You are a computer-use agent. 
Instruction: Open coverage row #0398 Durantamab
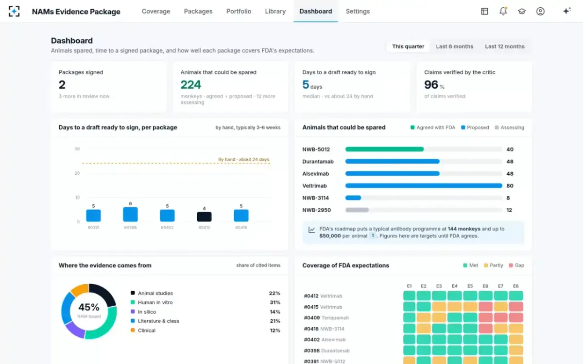[413, 350]
